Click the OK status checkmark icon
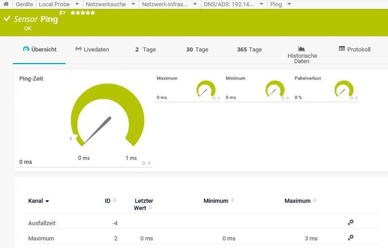The width and height of the screenshot is (388, 248). 7,18
